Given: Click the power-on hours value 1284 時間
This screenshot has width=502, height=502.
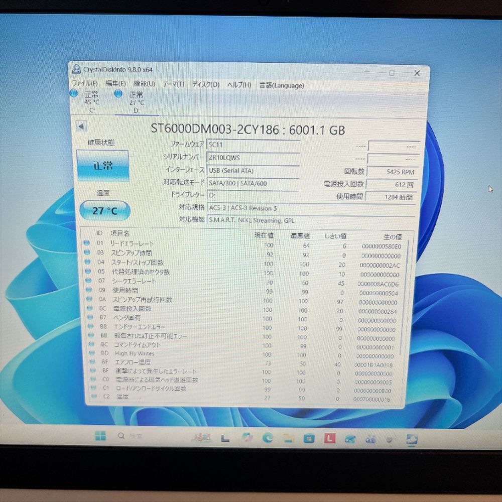Looking at the screenshot, I should click(391, 197).
